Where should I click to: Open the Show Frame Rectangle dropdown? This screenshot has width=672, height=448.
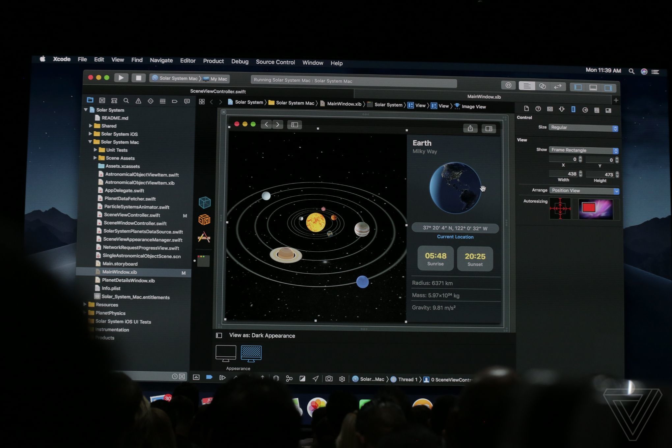(x=583, y=150)
